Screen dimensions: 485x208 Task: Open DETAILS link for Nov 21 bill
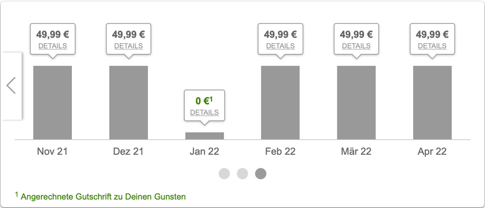(x=52, y=46)
